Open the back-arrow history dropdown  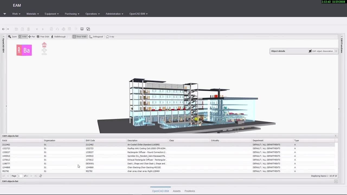pos(8,29)
